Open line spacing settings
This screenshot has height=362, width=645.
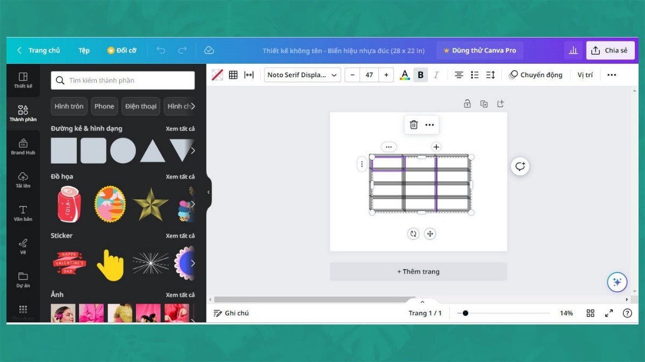(490, 75)
